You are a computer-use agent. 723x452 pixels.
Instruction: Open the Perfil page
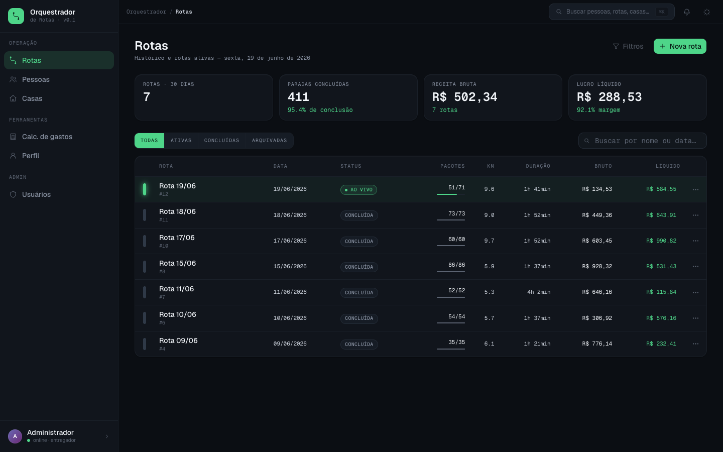59,156
